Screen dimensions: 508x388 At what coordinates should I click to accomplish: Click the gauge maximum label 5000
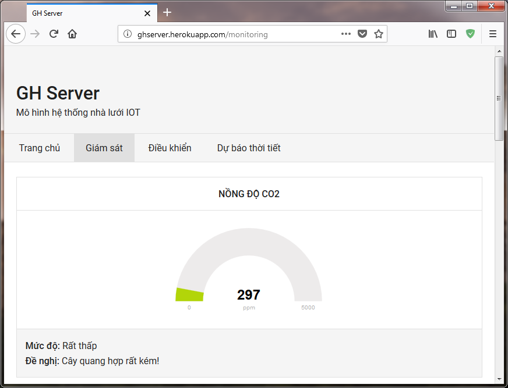(x=308, y=307)
